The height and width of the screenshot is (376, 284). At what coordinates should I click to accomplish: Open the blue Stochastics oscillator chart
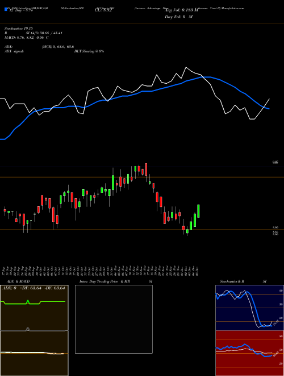(249, 308)
